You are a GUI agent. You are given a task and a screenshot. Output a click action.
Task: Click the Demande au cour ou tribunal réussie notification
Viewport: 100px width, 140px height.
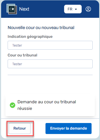[50, 105]
